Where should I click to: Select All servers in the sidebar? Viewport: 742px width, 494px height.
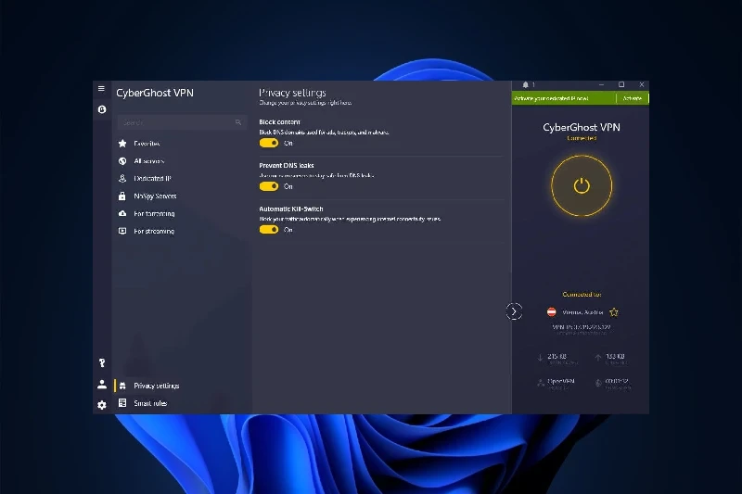(180, 160)
